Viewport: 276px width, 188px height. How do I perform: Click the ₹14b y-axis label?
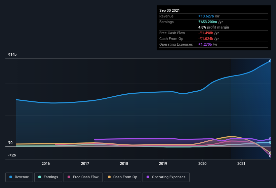[12, 54]
